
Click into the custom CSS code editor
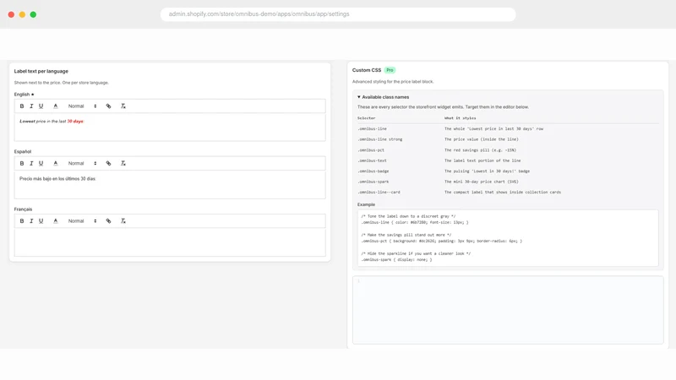pos(508,310)
